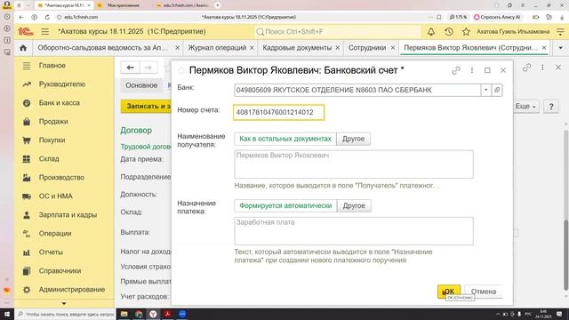Open the main hamburger menu
Viewport: 569px width, 320px height.
tap(45, 32)
